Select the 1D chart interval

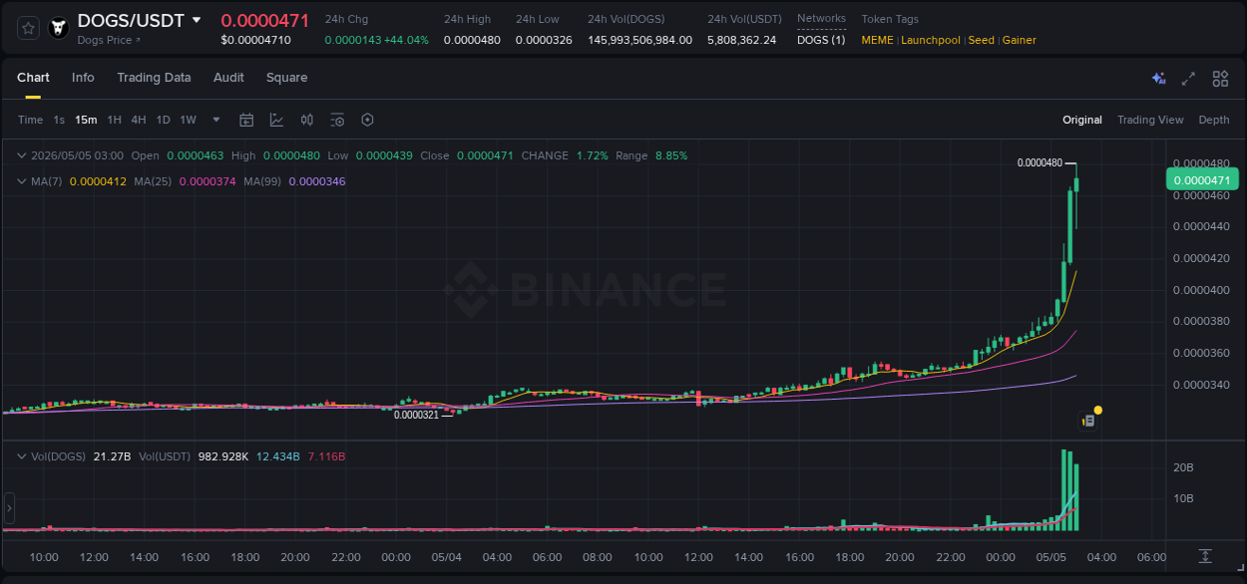[x=163, y=120]
